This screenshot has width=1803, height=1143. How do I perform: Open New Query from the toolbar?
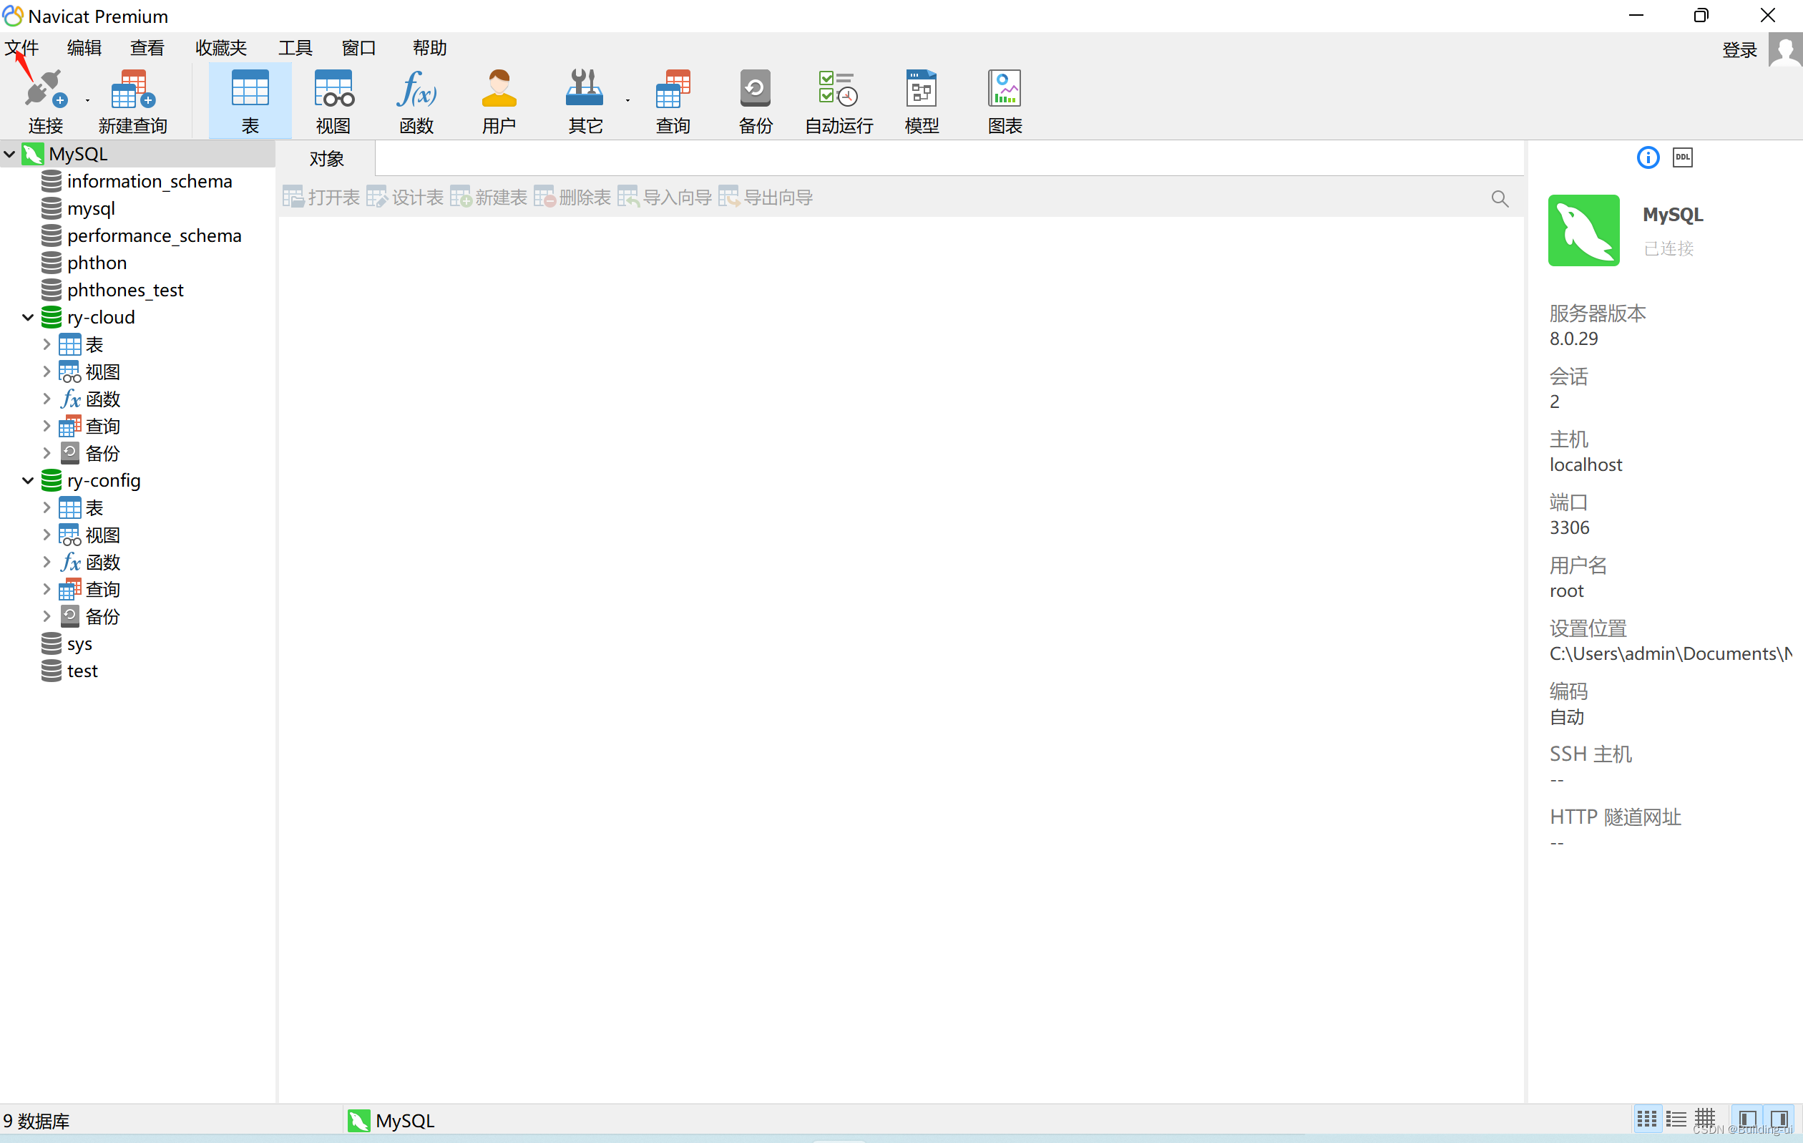tap(132, 92)
